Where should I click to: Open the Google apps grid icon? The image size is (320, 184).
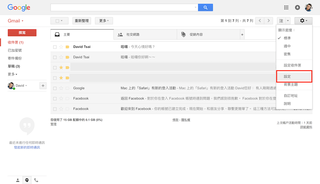286,7
